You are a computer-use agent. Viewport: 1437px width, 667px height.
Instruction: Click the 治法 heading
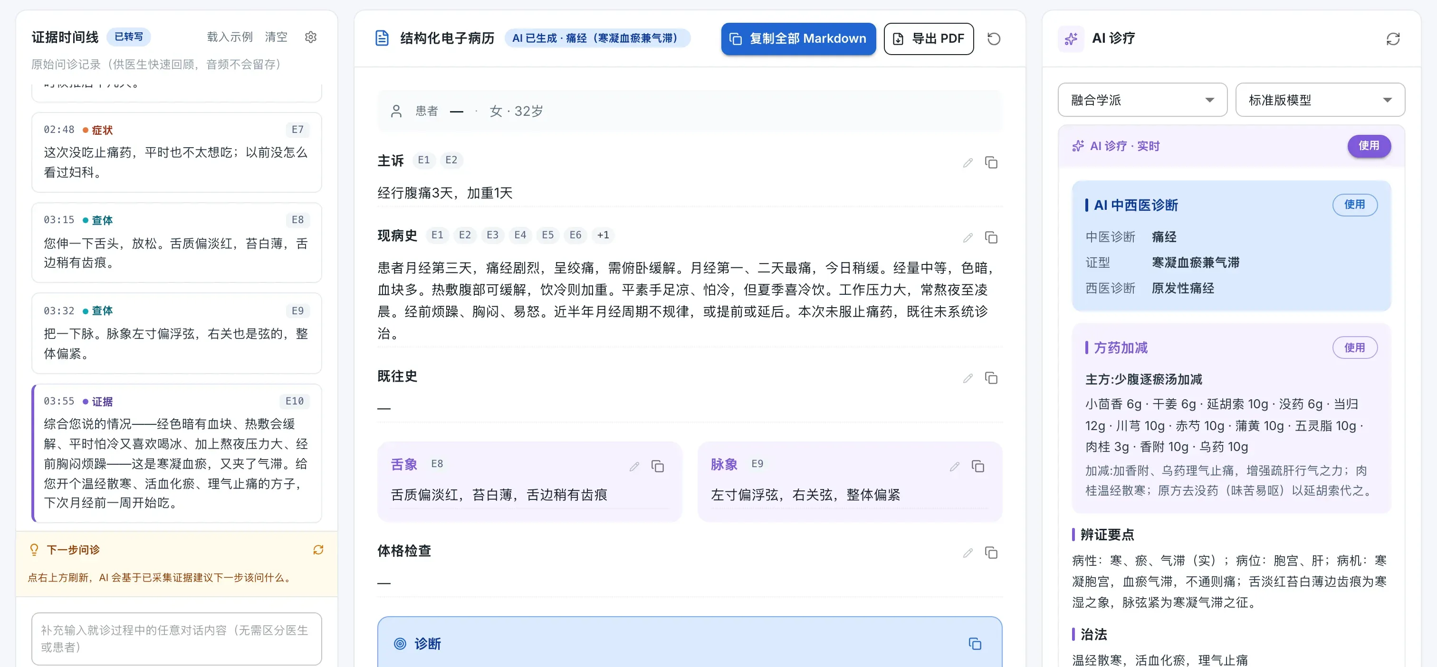click(x=1093, y=634)
